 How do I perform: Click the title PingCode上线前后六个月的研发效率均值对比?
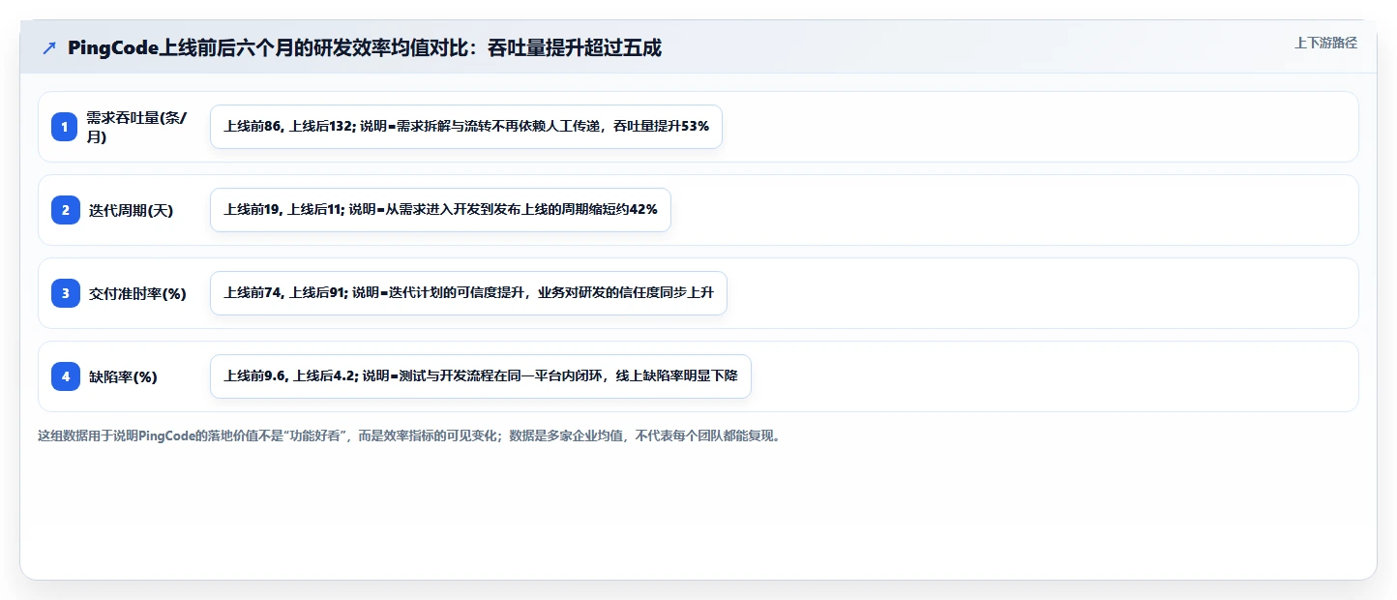click(365, 47)
